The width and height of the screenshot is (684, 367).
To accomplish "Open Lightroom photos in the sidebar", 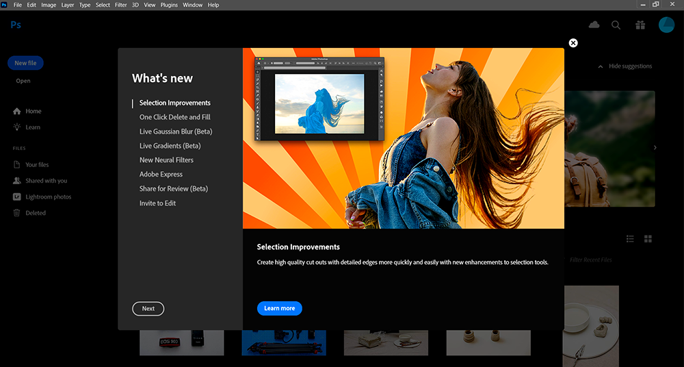I will [x=49, y=197].
